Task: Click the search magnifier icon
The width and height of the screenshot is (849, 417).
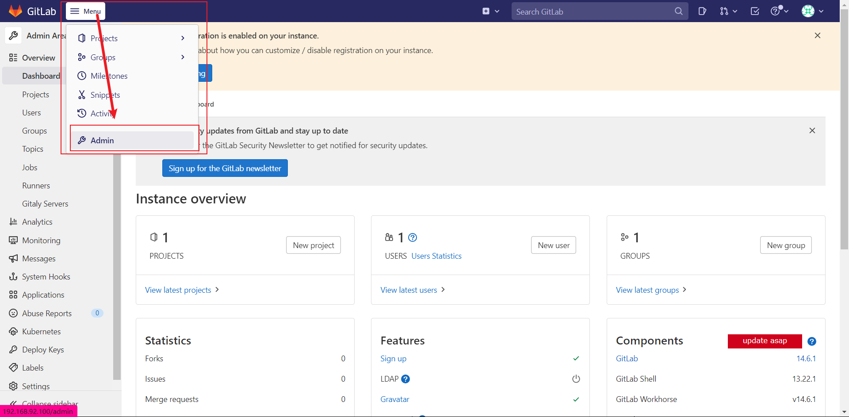Action: coord(679,11)
